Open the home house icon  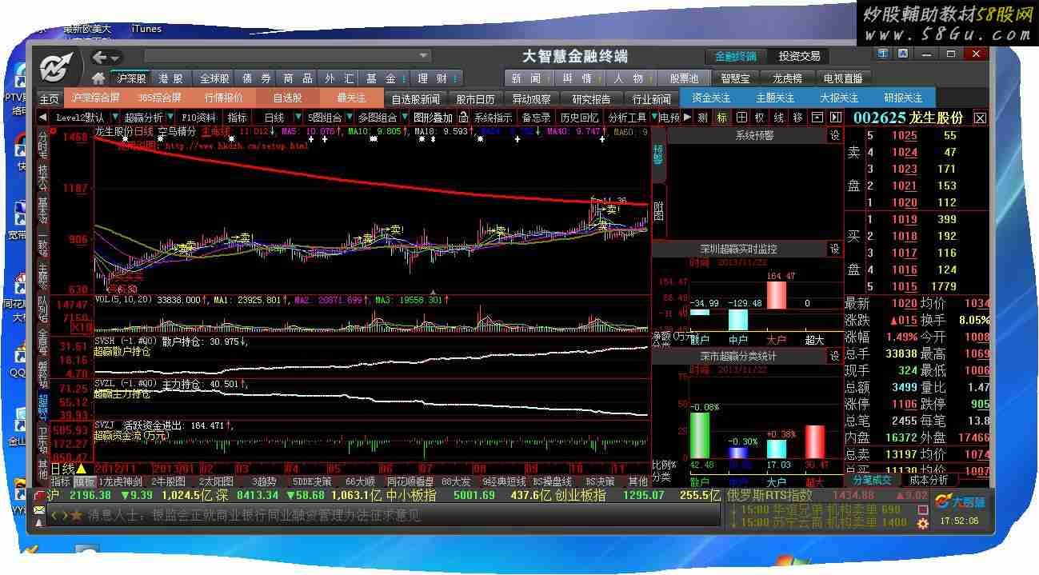[98, 78]
